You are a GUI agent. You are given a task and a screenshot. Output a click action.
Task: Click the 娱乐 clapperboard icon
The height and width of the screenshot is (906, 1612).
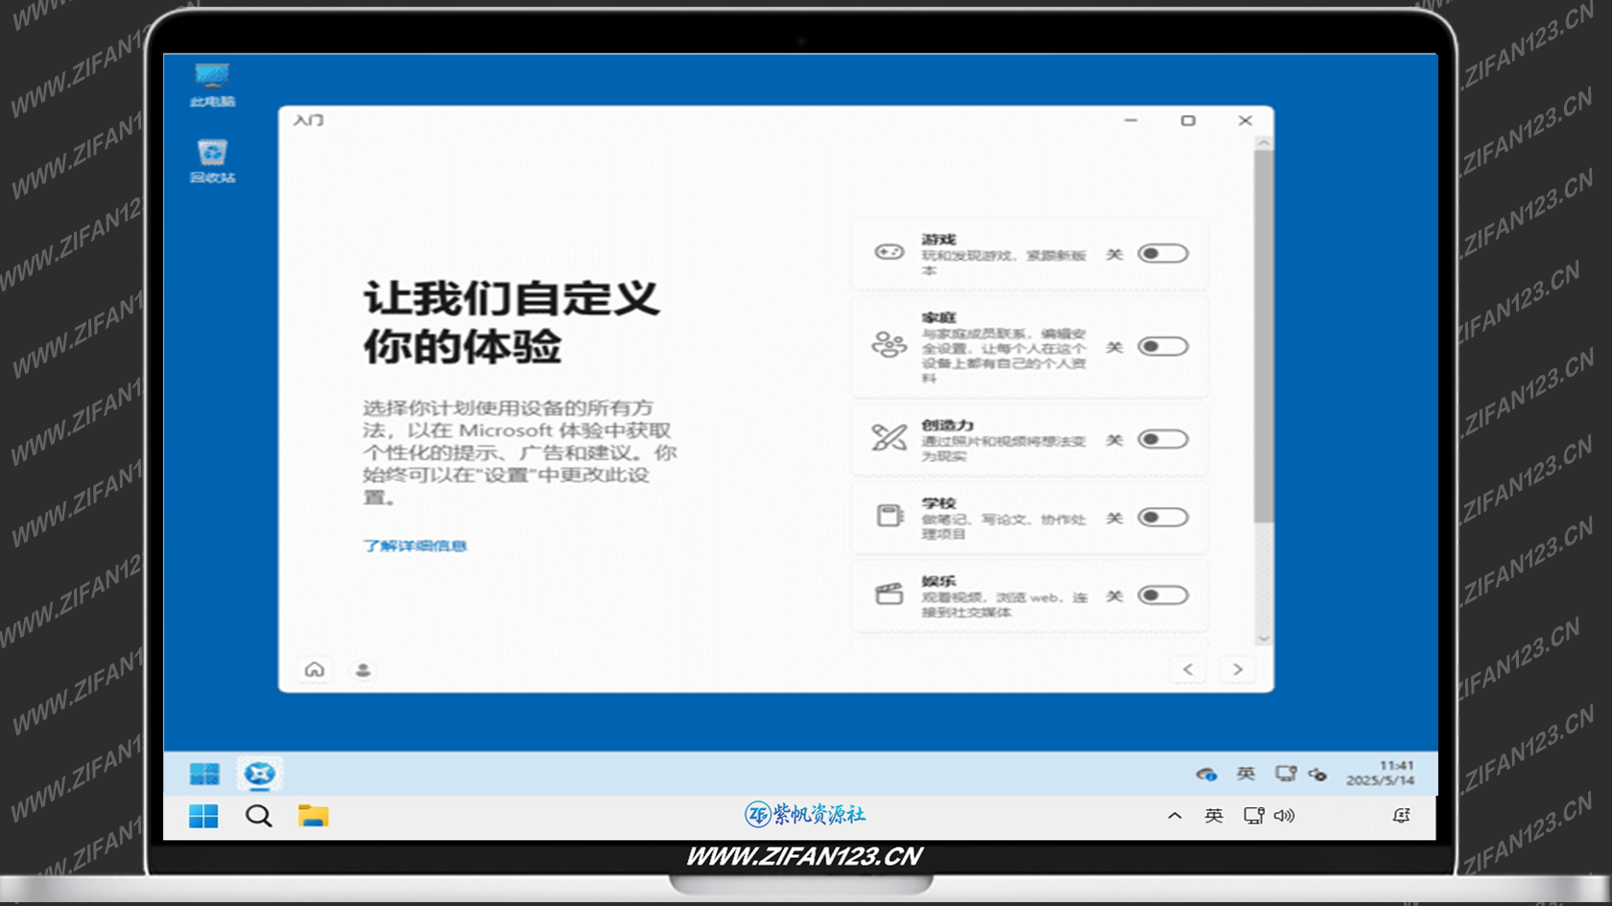click(x=889, y=593)
